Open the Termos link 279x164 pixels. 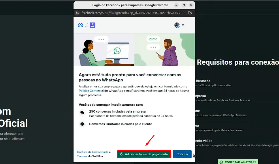[x=82, y=156]
